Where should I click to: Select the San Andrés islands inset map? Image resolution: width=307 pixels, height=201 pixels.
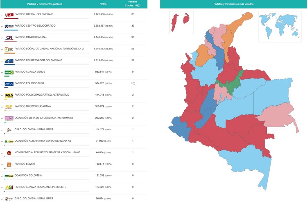(181, 22)
